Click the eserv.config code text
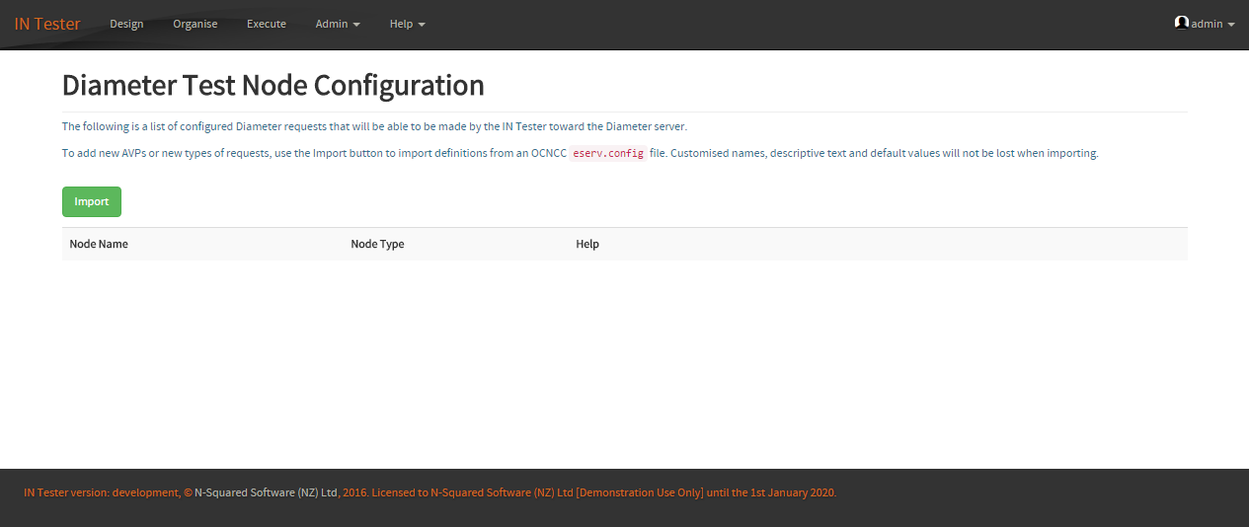 [608, 154]
